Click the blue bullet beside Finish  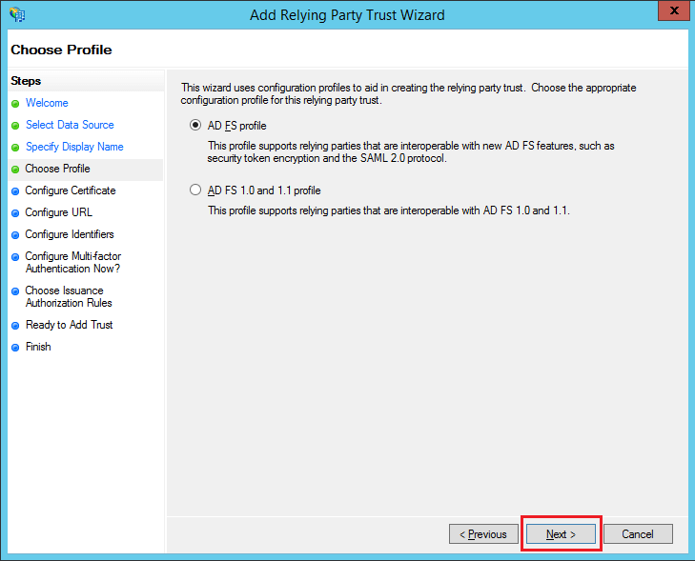[x=15, y=348]
